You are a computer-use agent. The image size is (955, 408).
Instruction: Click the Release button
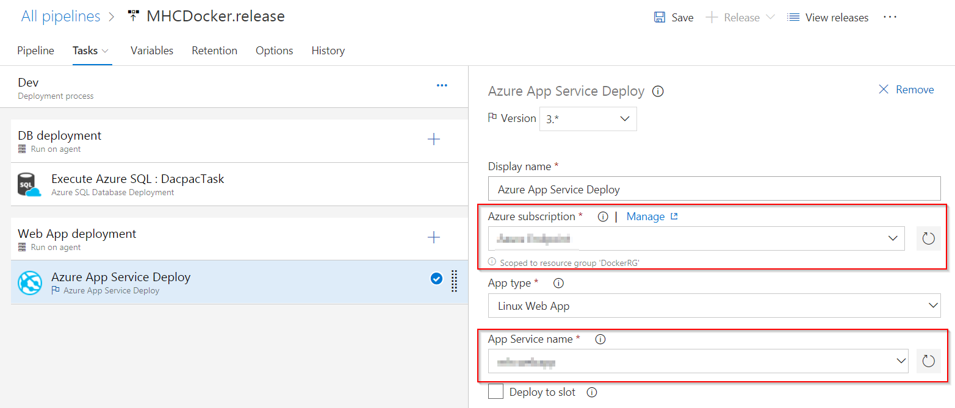click(x=740, y=17)
